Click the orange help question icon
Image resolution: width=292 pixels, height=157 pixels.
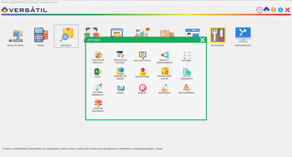(x=273, y=10)
